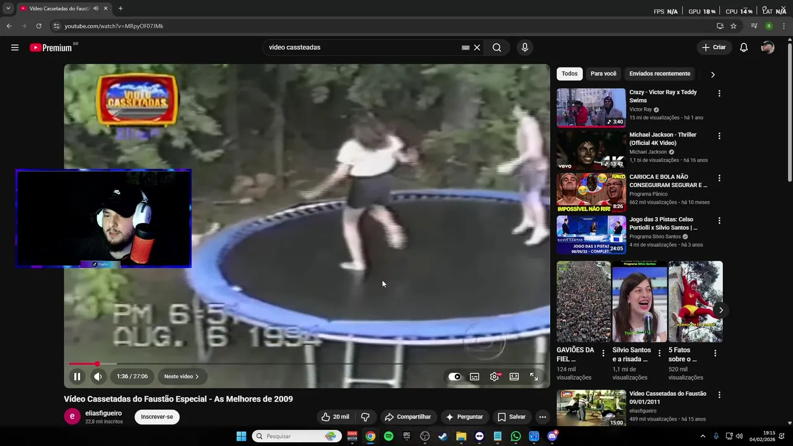Viewport: 793px width, 446px height.
Task: Open the YouTube guide hamburger menu
Action: click(x=15, y=48)
